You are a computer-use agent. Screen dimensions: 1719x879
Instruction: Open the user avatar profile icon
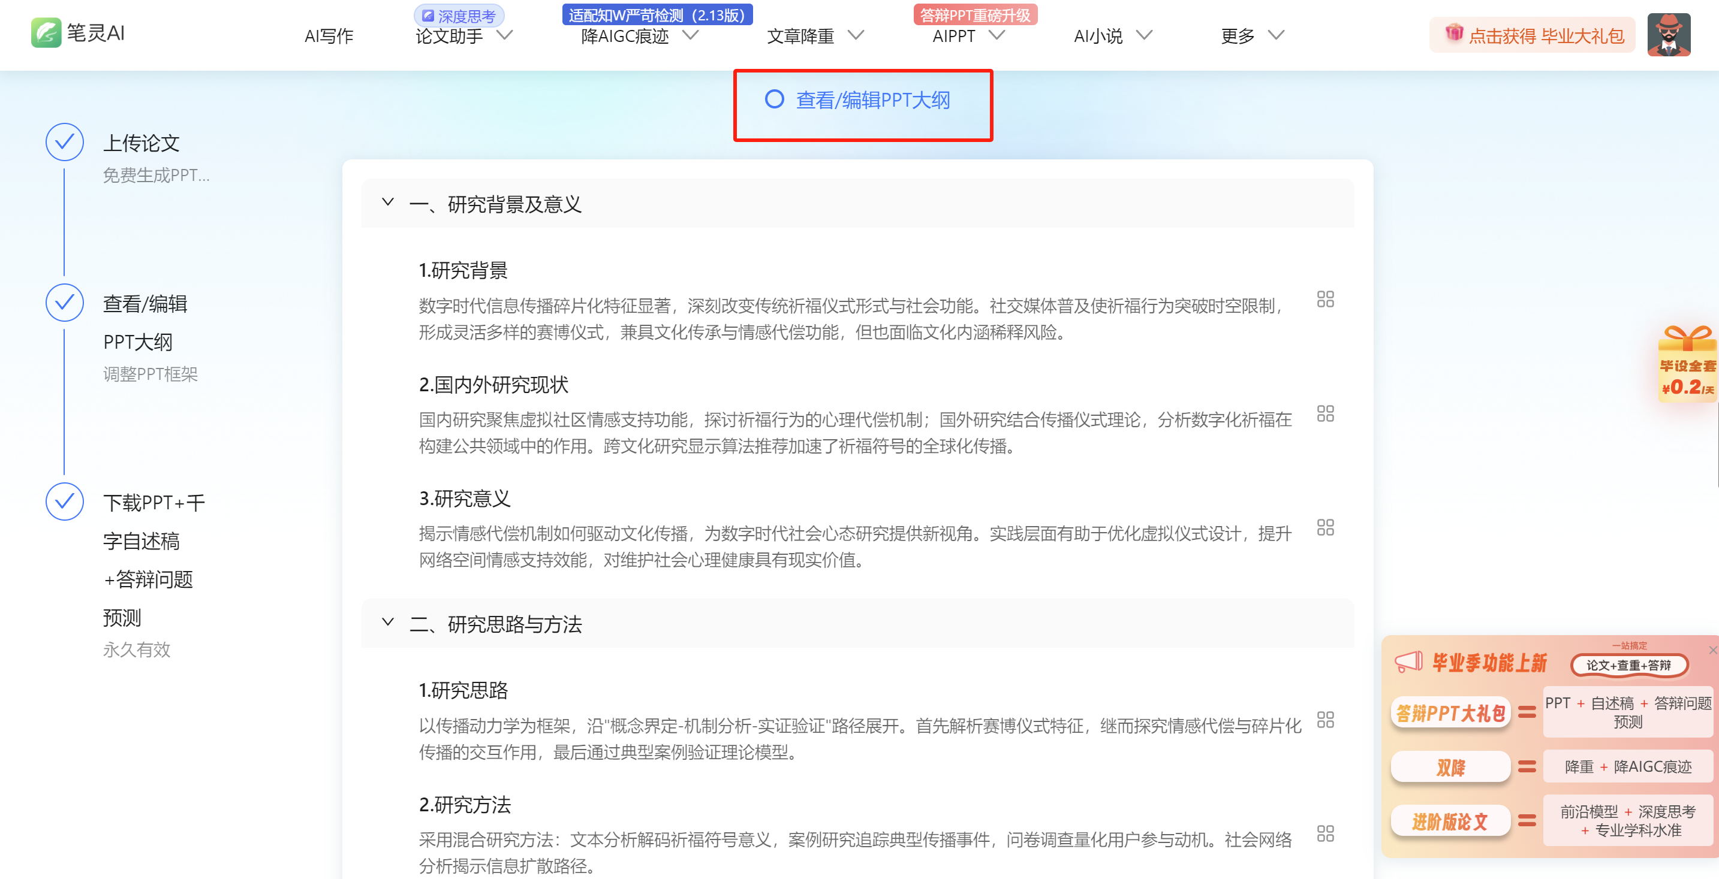coord(1668,35)
